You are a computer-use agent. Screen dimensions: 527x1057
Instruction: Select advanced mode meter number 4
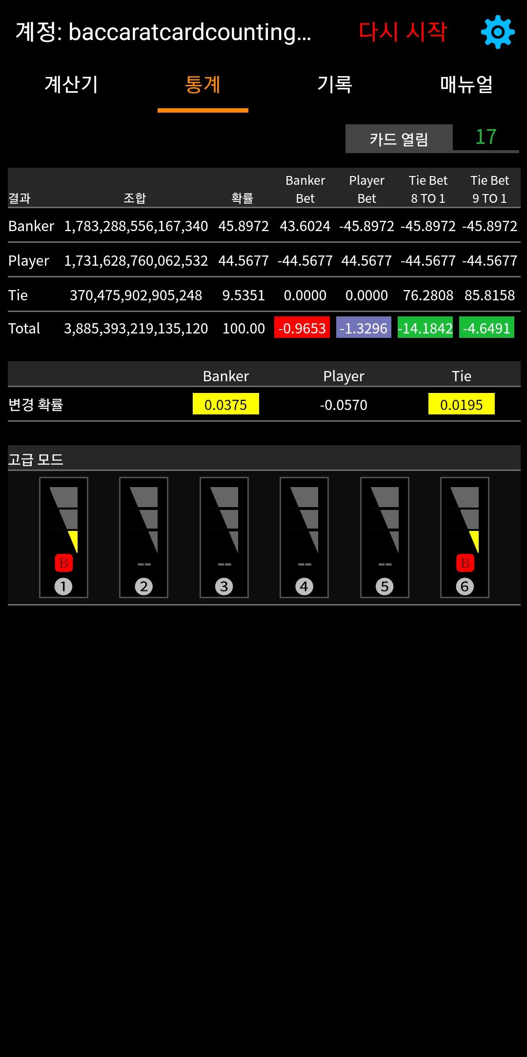click(304, 537)
